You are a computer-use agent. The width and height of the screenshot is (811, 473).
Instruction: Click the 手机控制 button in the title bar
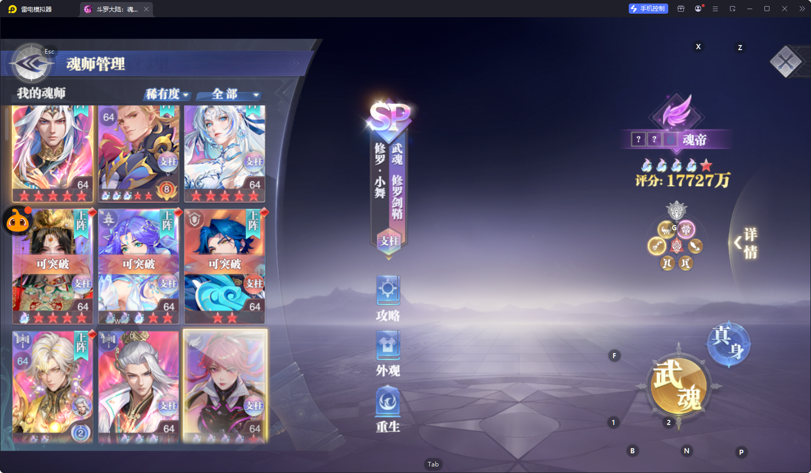click(x=648, y=9)
